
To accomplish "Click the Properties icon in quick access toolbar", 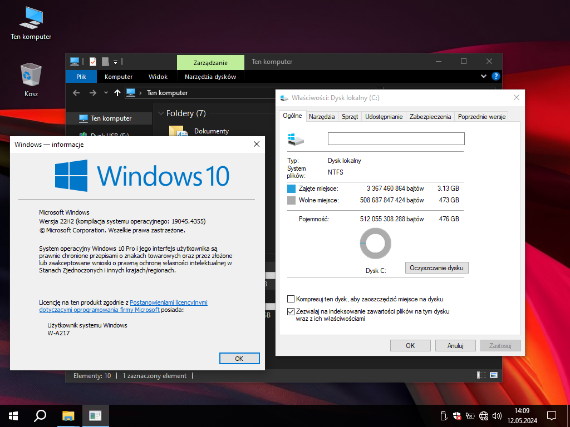I will click(93, 62).
